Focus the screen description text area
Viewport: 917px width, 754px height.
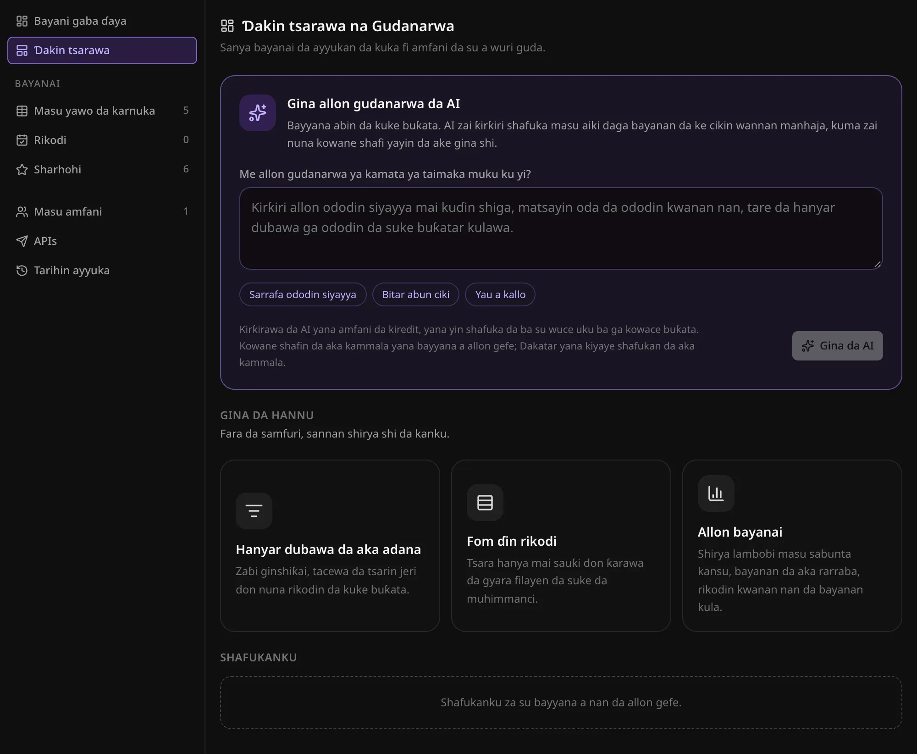click(x=561, y=228)
